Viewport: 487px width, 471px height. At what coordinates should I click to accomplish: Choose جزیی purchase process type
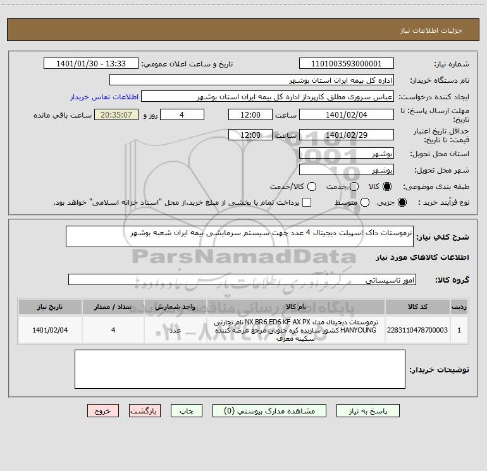click(x=402, y=202)
